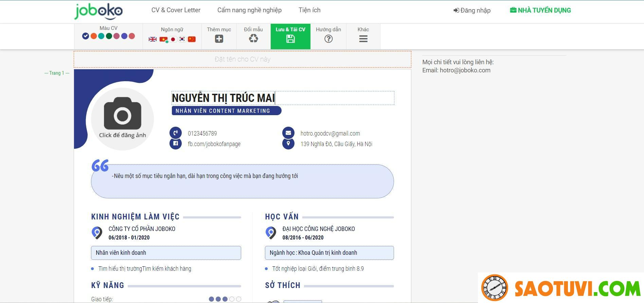Click support email hotro@joboko.com
This screenshot has width=644, height=303.
tap(465, 70)
